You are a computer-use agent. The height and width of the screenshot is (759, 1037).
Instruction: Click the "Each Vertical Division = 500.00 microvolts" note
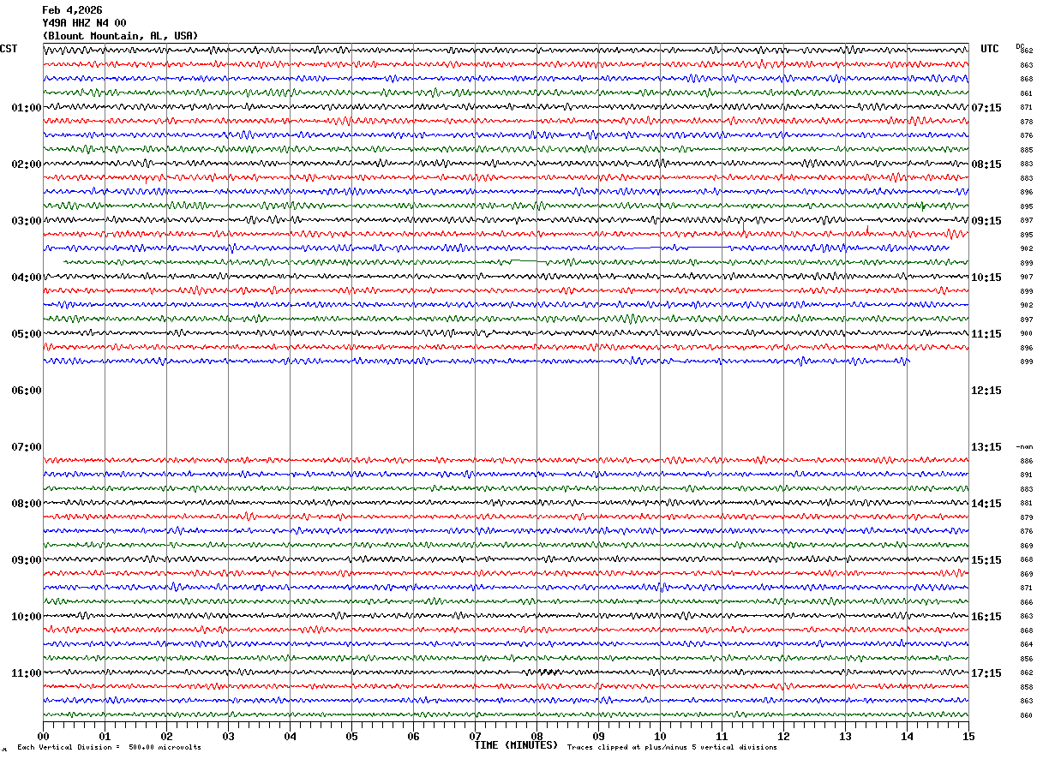(109, 748)
